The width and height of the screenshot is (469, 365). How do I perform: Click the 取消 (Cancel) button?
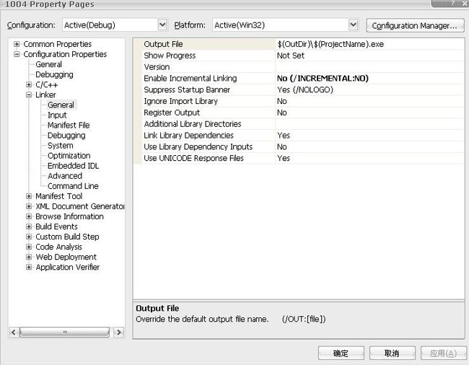(392, 353)
